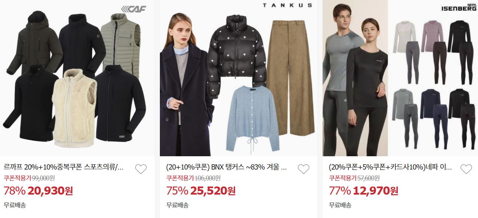Click the 20,930원 discounted price
Image resolution: width=478 pixels, height=218 pixels.
pyautogui.click(x=50, y=191)
